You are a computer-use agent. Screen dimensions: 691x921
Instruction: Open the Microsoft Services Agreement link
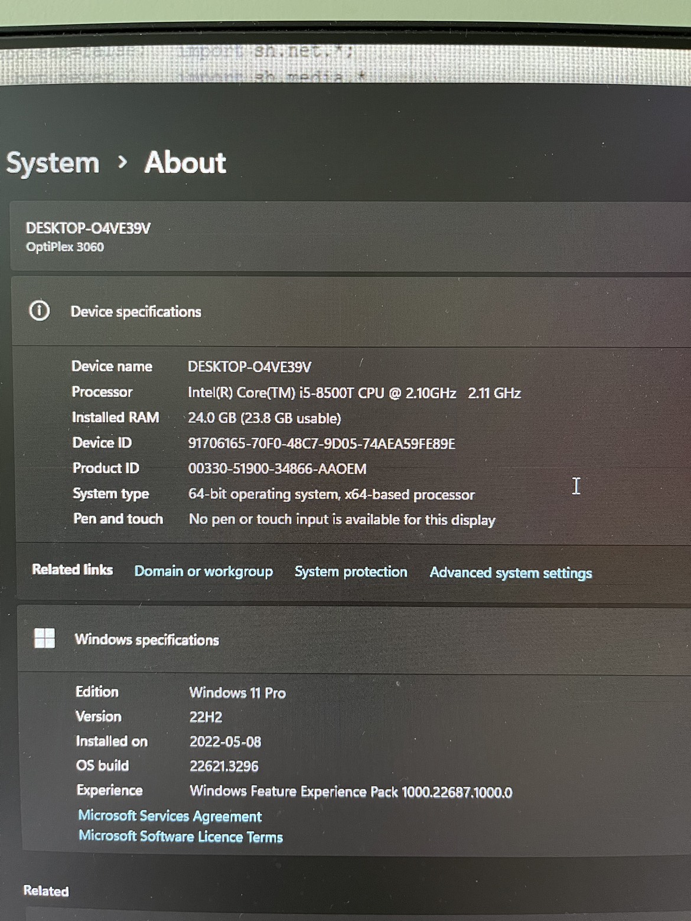[170, 816]
